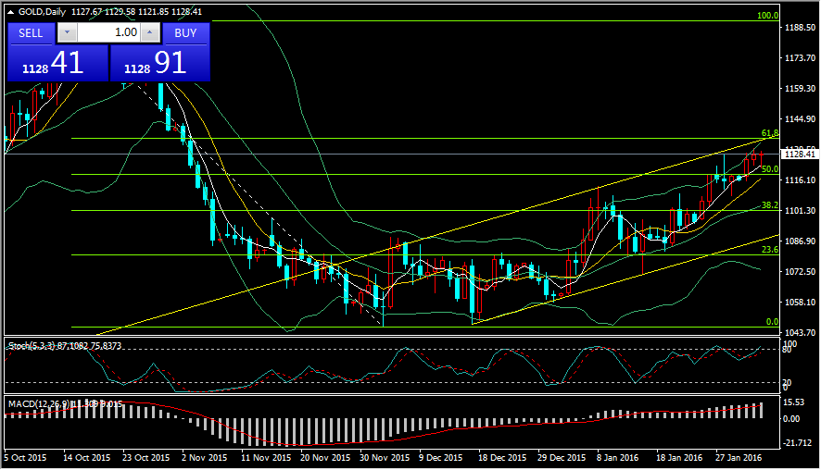Image resolution: width=821 pixels, height=470 pixels.
Task: Click the 1.00 volume input field
Action: (109, 32)
